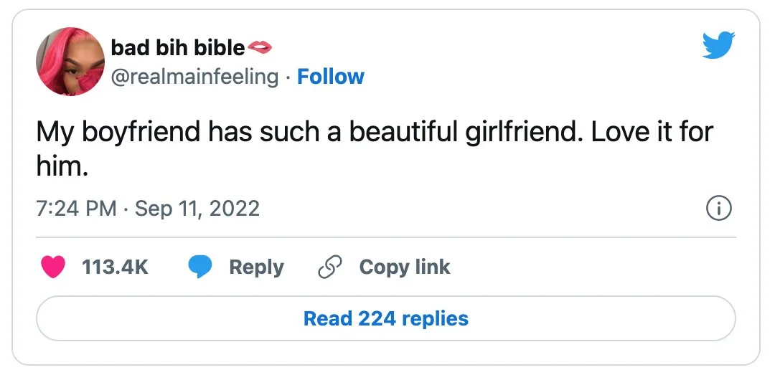The width and height of the screenshot is (775, 385).
Task: Open Read 224 replies button
Action: (x=386, y=318)
